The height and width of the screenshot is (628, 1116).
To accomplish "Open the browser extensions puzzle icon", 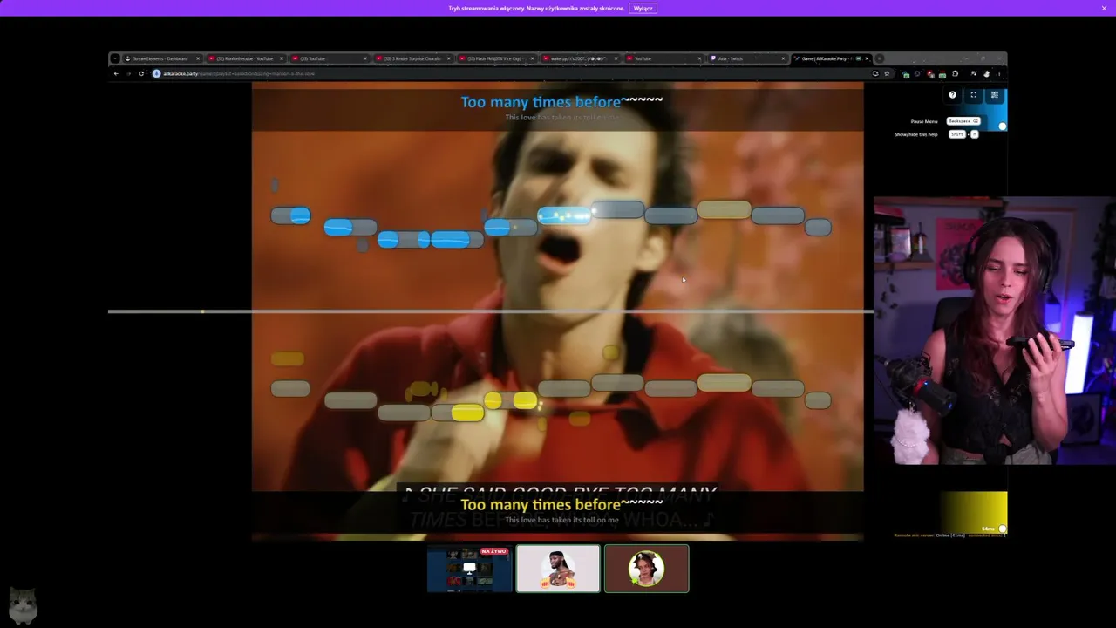I will pos(955,73).
